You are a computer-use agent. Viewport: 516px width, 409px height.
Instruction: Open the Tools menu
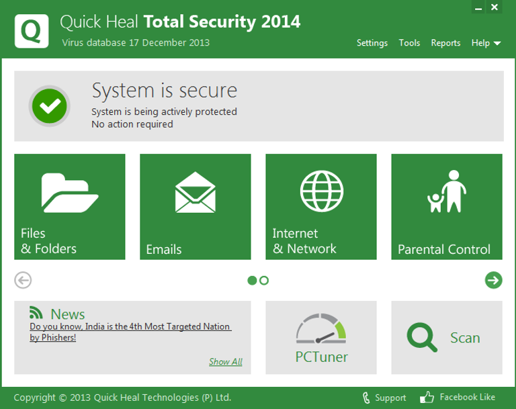(x=409, y=43)
